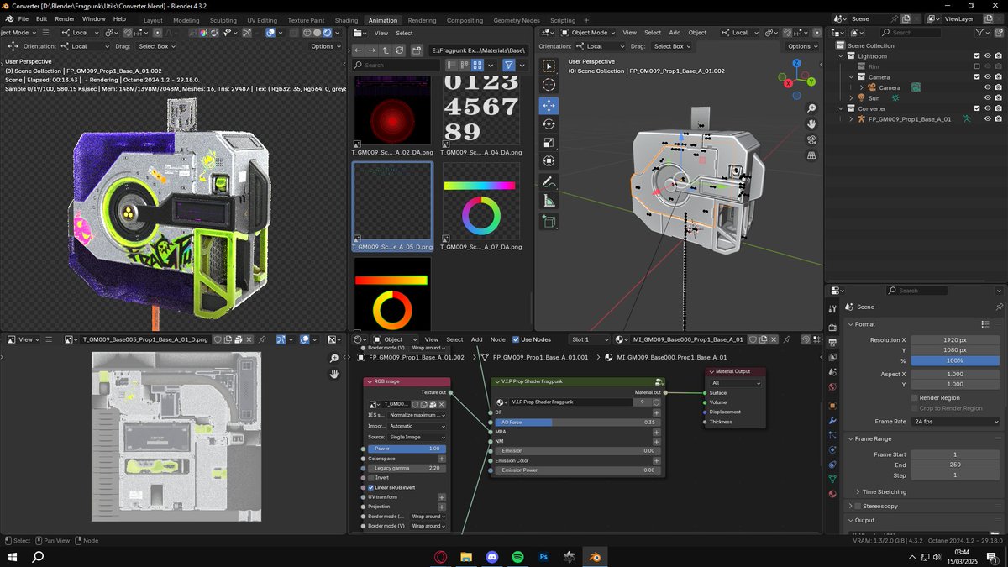Enable the Invert checkbox in RGB image node
The width and height of the screenshot is (1008, 567).
[x=371, y=478]
